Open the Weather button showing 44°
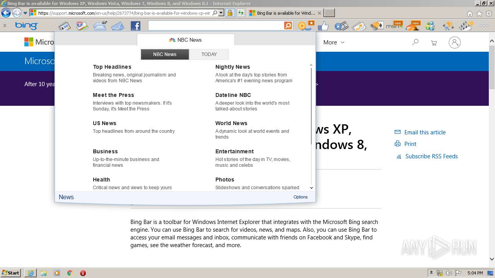Screen dimensions: 495x278 tap(100, 26)
